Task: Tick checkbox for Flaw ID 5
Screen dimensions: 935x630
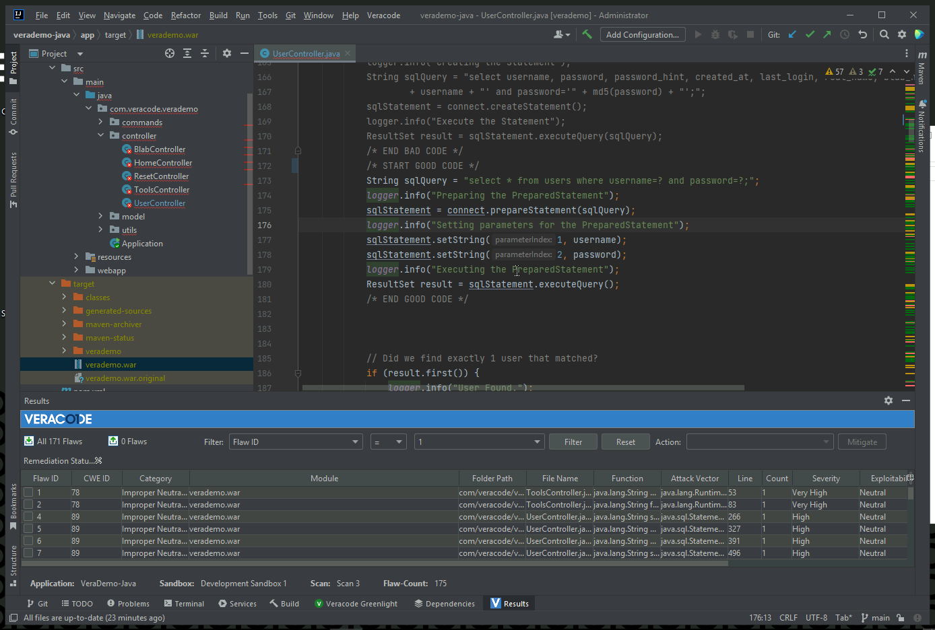Action: 28,529
